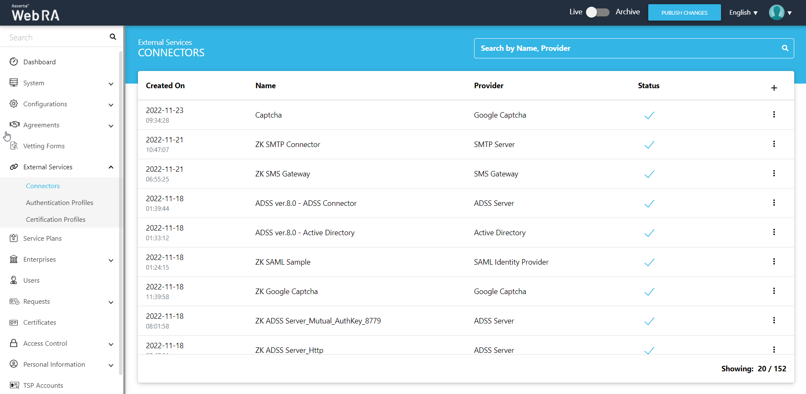Open the TSP Accounts menu item
The height and width of the screenshot is (394, 806).
[43, 385]
